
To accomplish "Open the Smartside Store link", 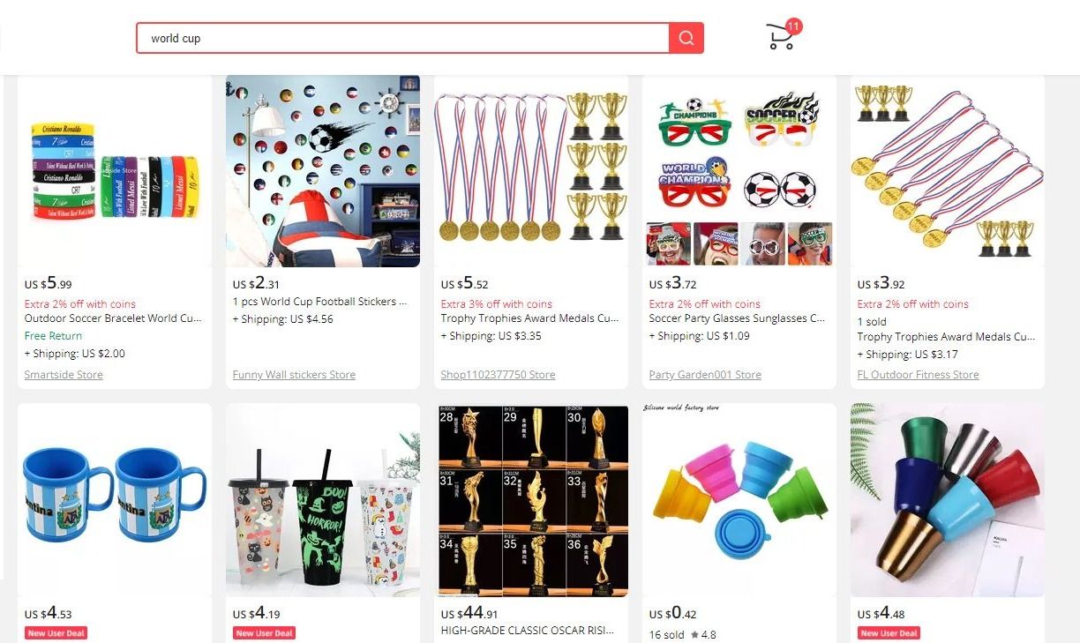I will pyautogui.click(x=64, y=375).
